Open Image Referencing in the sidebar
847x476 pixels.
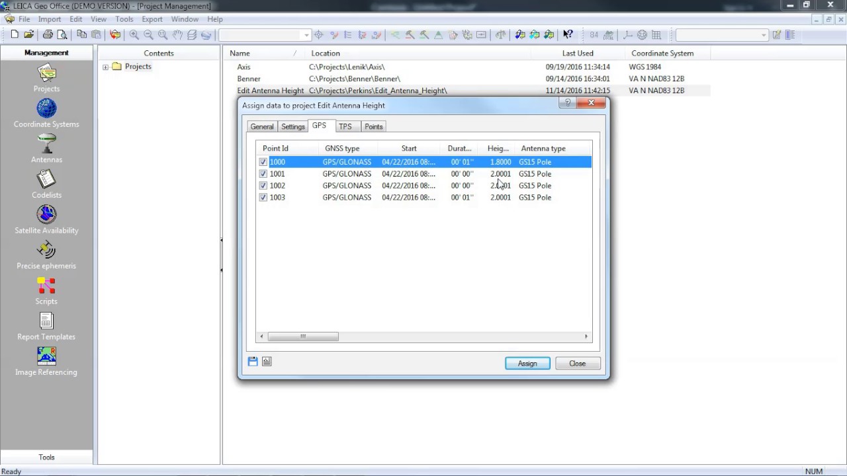click(x=46, y=362)
